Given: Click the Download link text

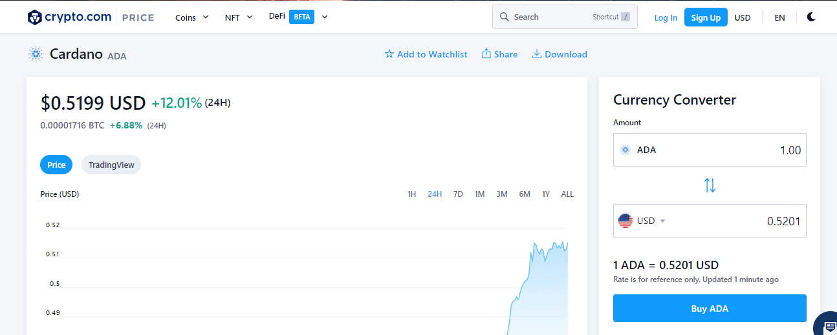Looking at the screenshot, I should [566, 54].
